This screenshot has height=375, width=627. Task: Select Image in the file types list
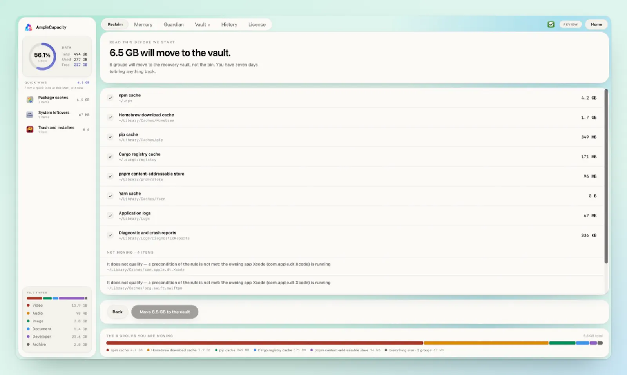(57, 321)
